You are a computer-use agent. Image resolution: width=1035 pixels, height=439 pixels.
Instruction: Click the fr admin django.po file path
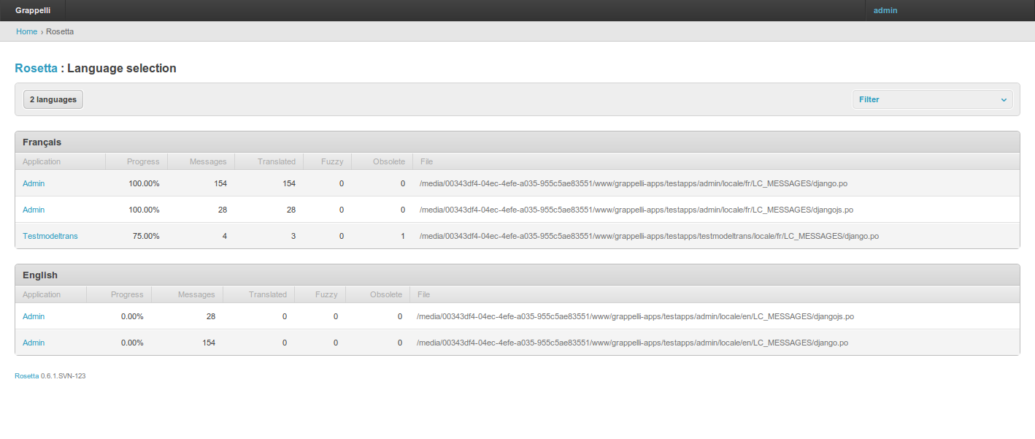pyautogui.click(x=634, y=183)
